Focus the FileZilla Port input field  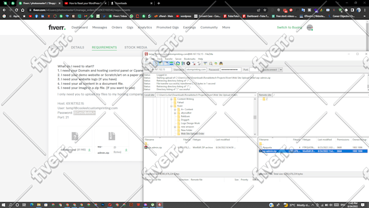[x=254, y=70]
